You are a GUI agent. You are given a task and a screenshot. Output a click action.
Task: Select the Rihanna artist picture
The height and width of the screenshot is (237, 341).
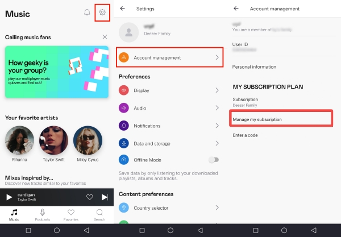19,140
